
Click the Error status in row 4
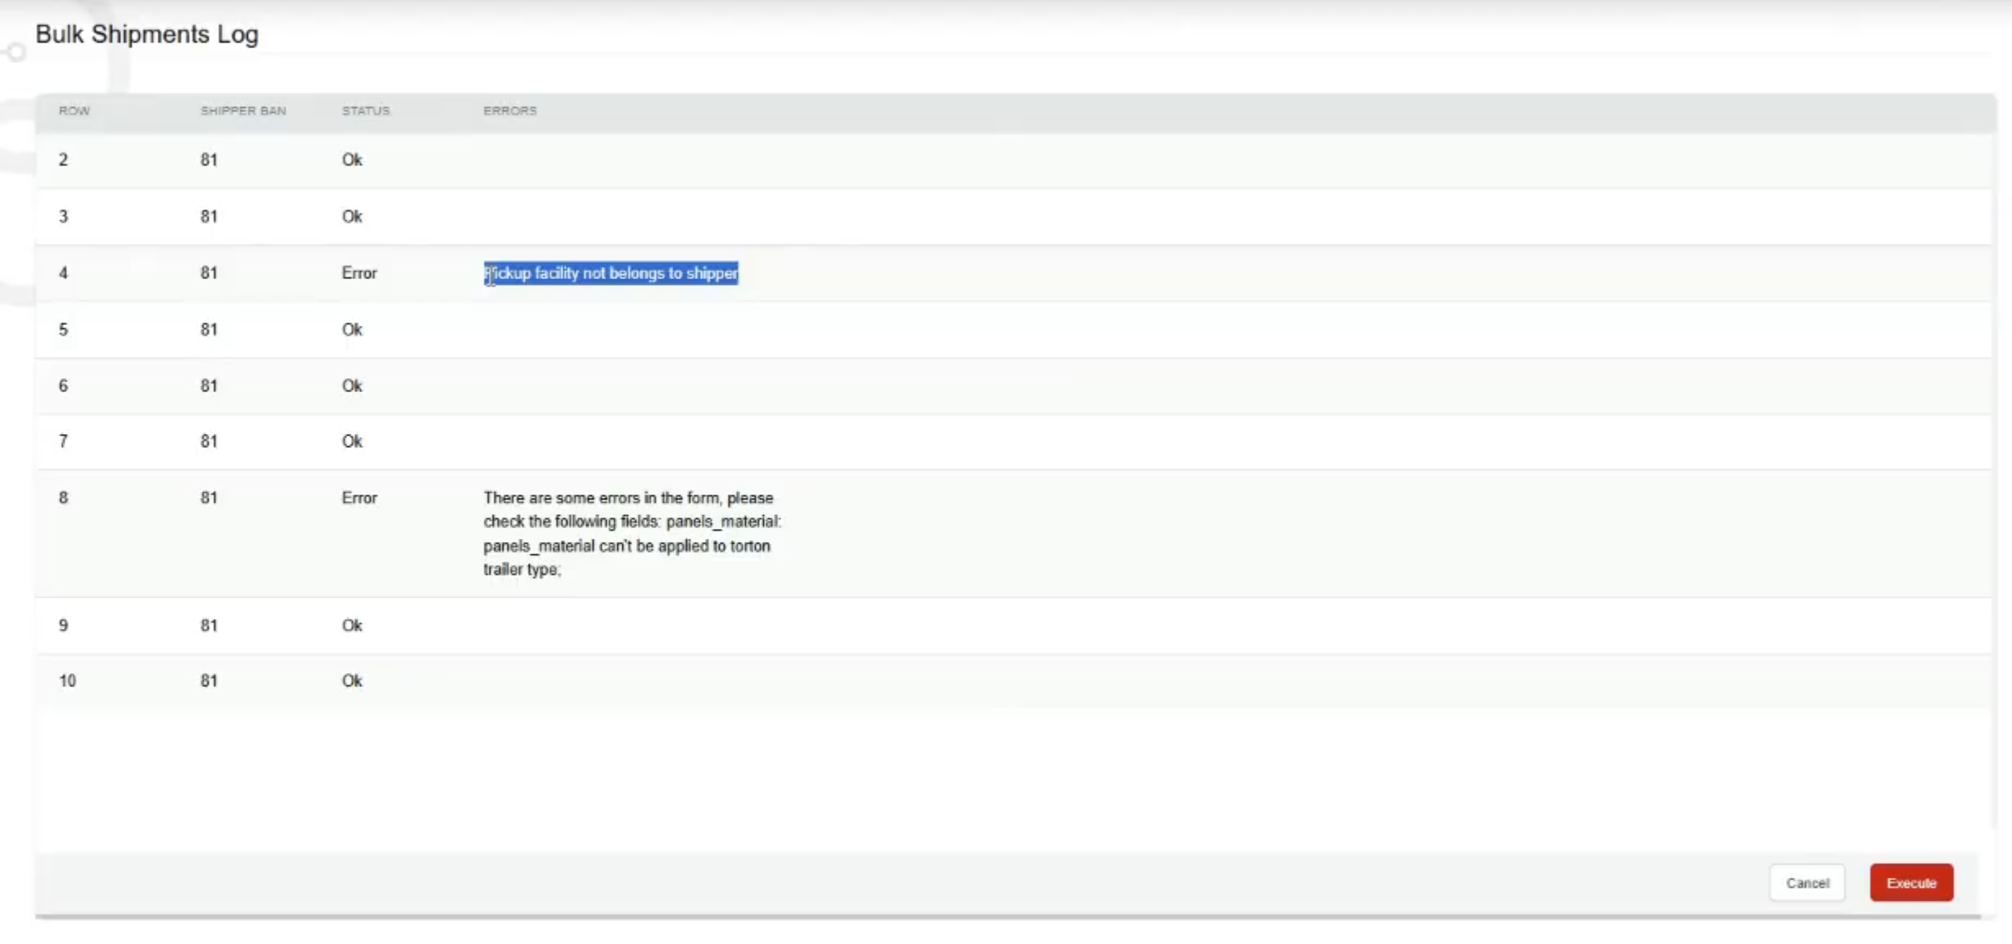pos(359,273)
